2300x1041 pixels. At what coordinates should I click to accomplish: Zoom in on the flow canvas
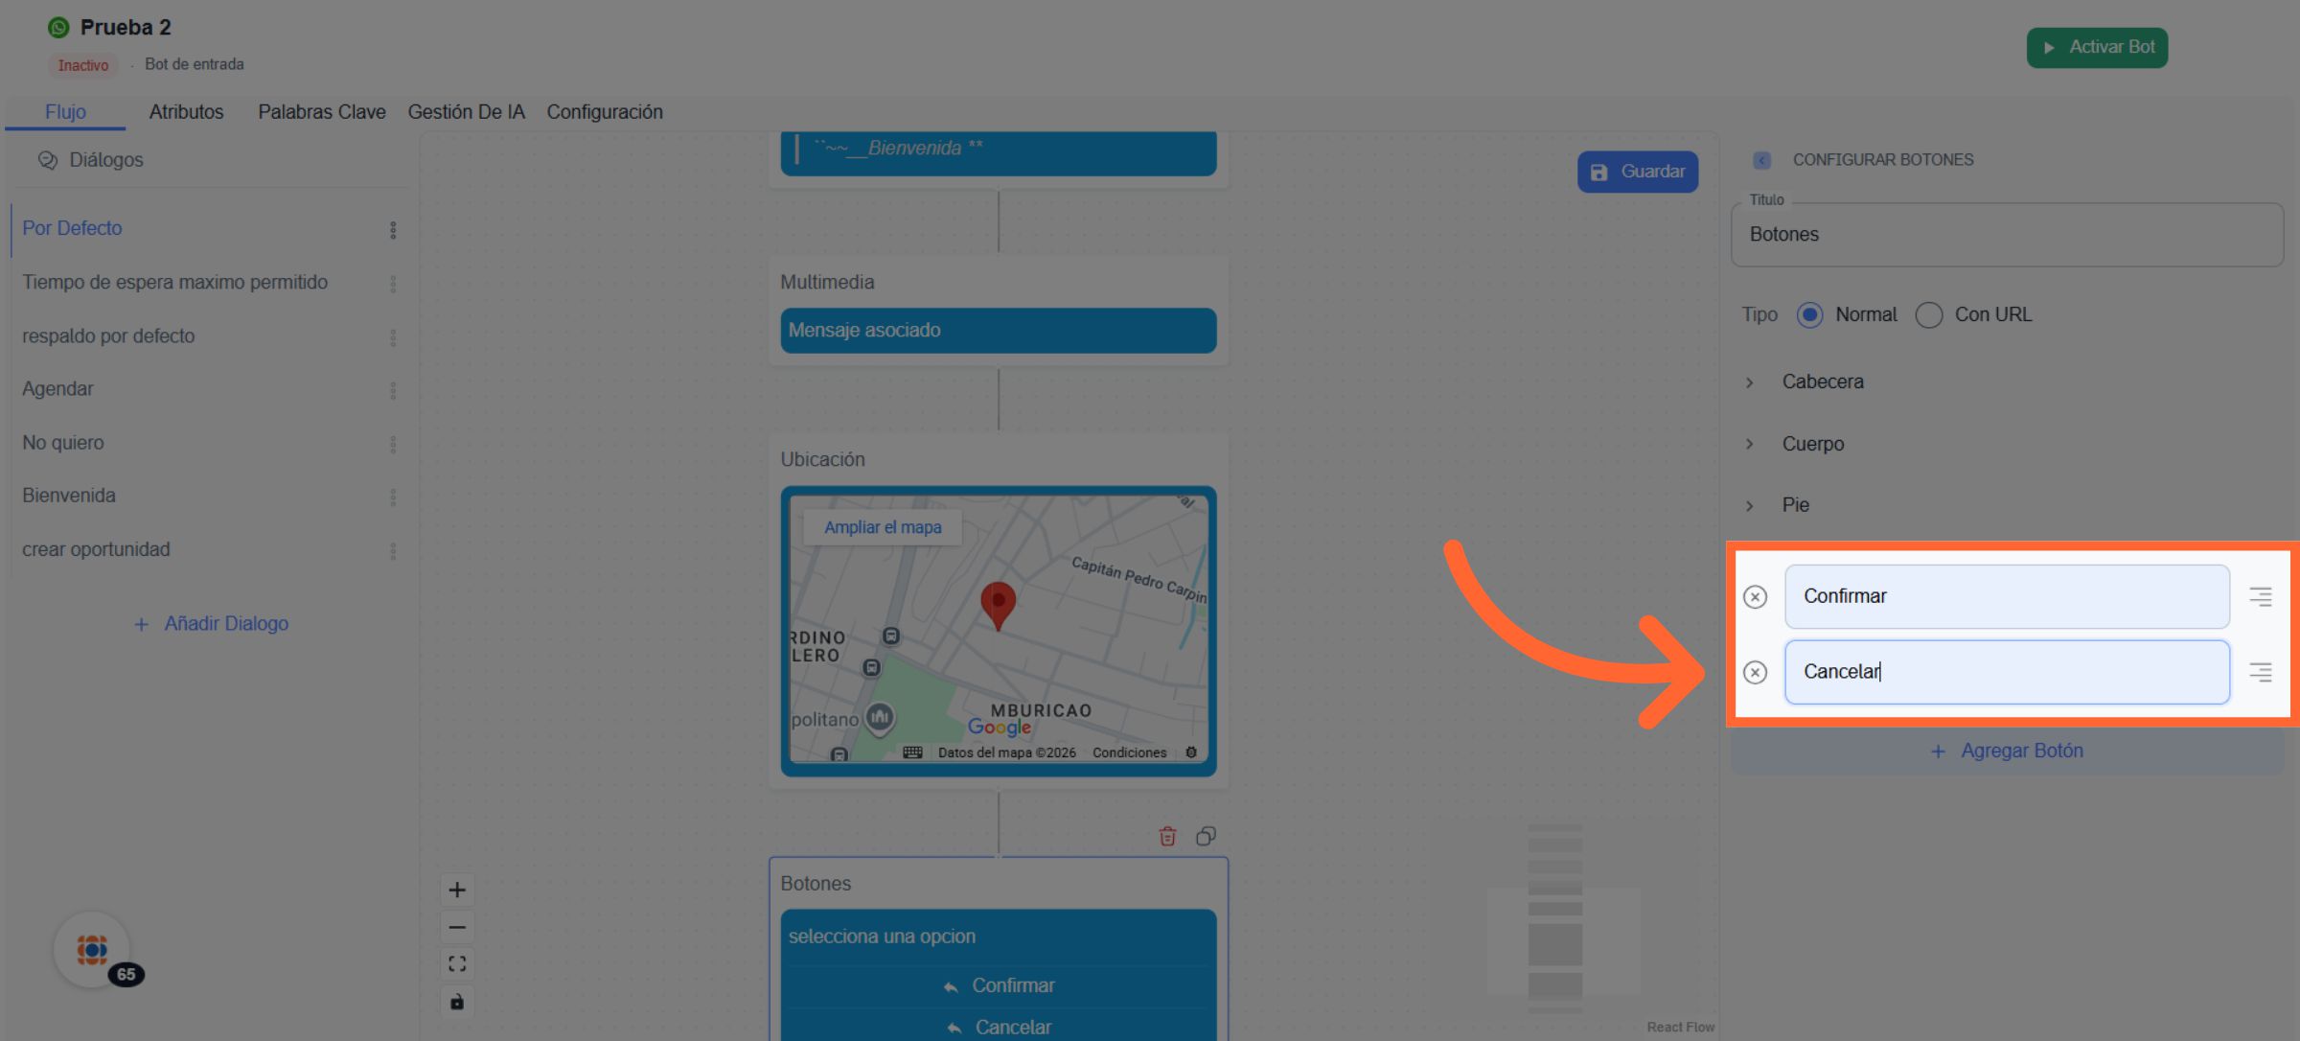457,890
